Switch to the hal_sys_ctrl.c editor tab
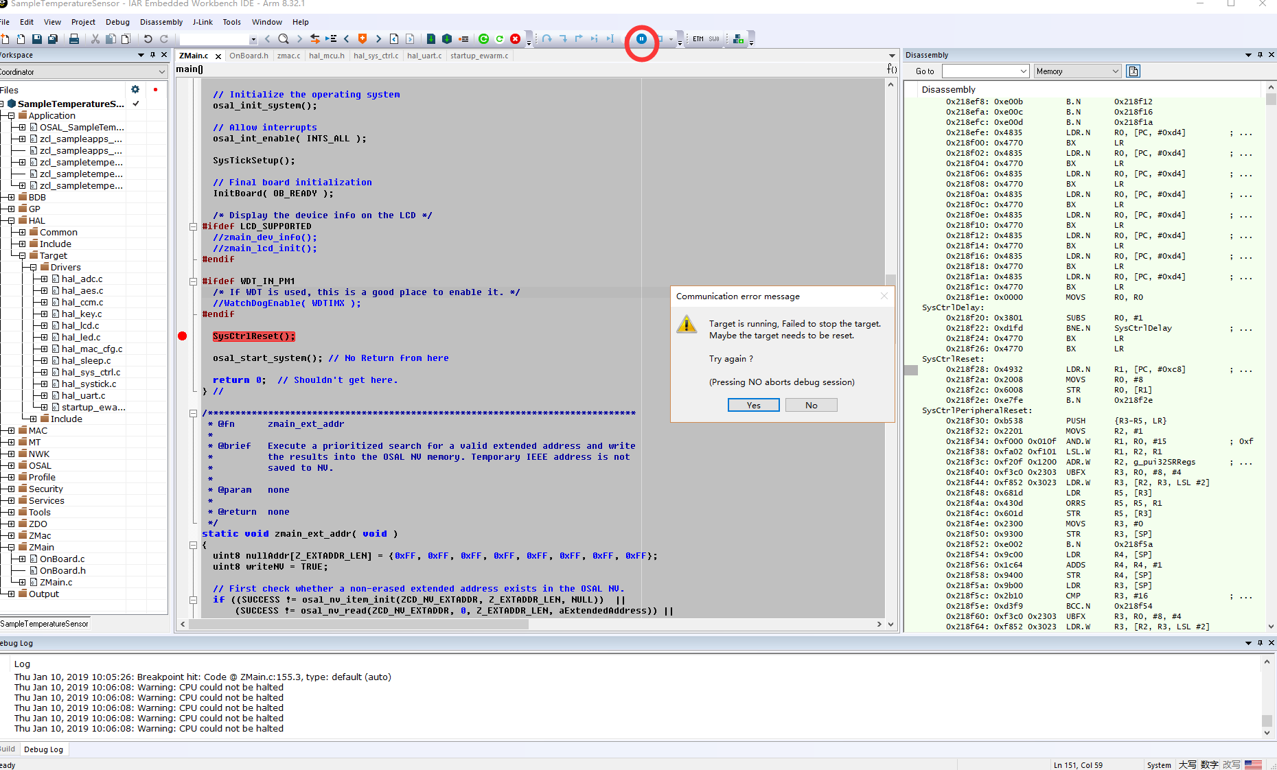The height and width of the screenshot is (770, 1277). point(376,56)
